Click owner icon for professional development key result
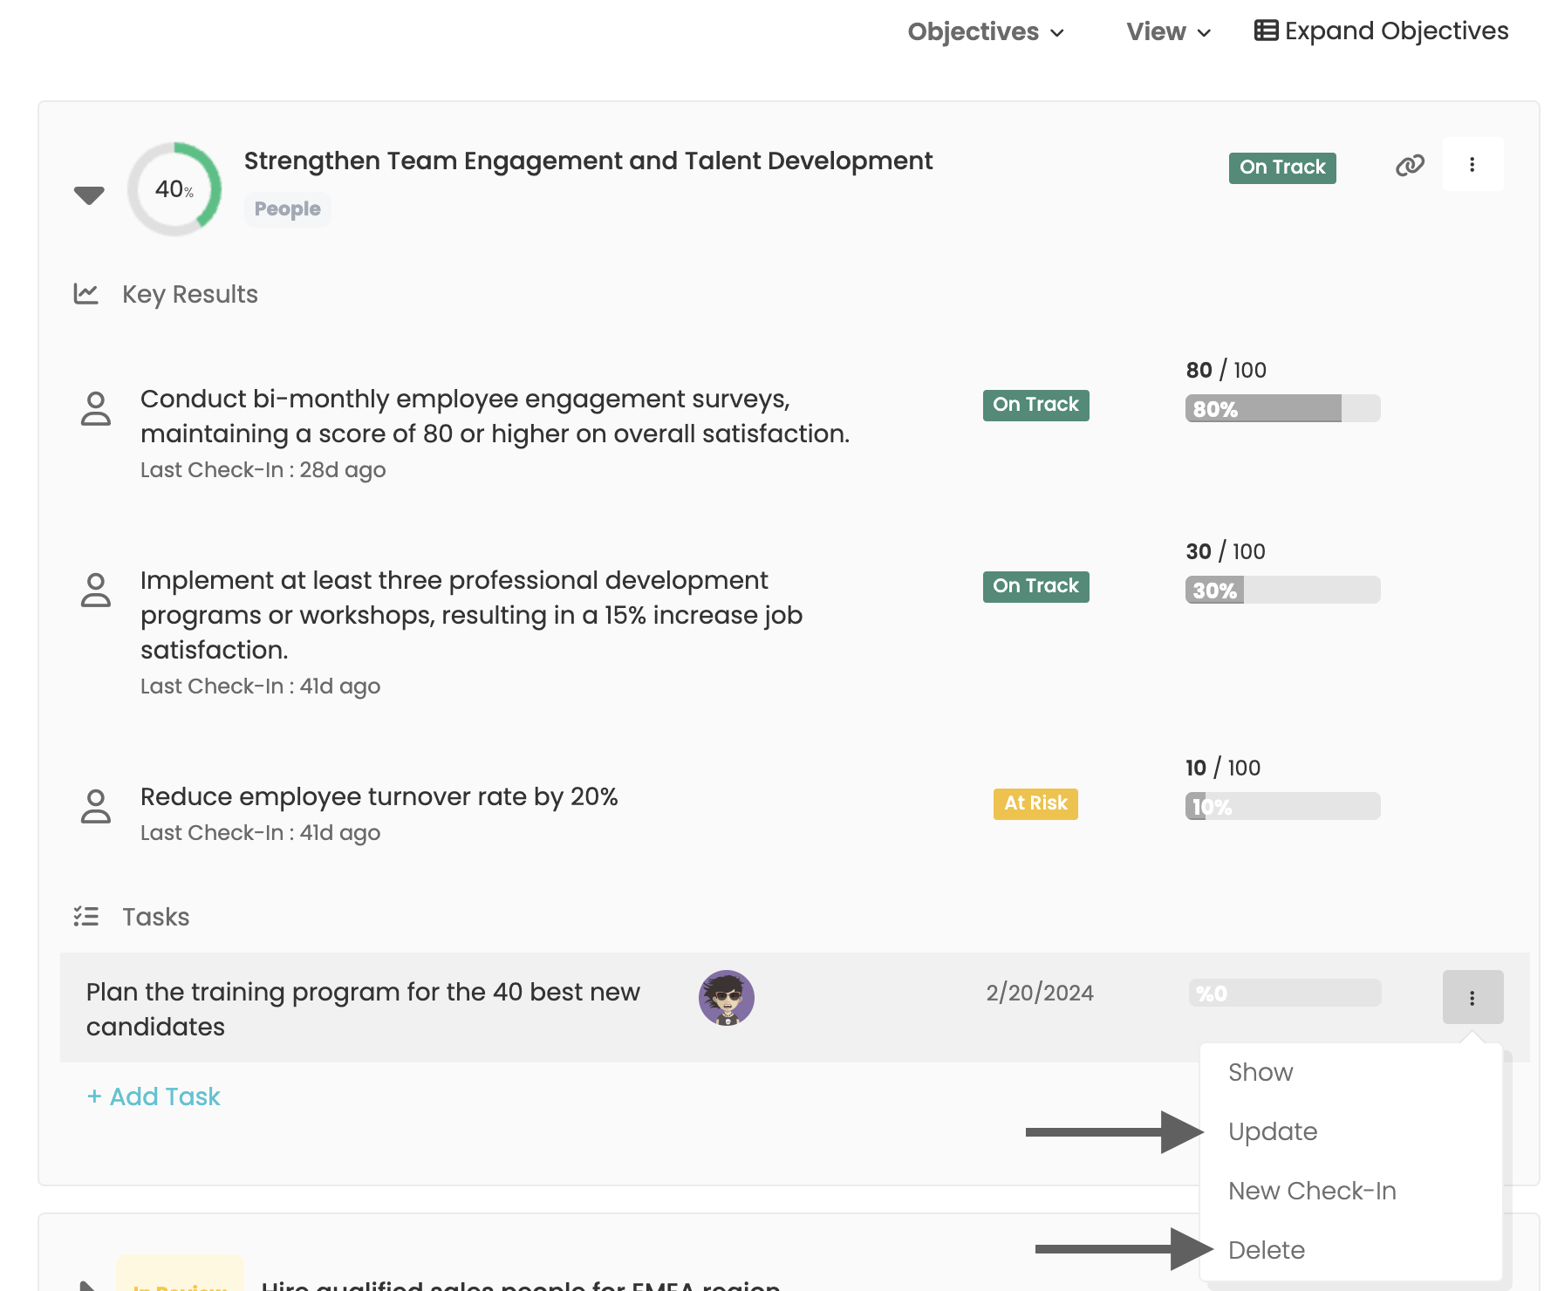Image resolution: width=1544 pixels, height=1291 pixels. tap(96, 591)
